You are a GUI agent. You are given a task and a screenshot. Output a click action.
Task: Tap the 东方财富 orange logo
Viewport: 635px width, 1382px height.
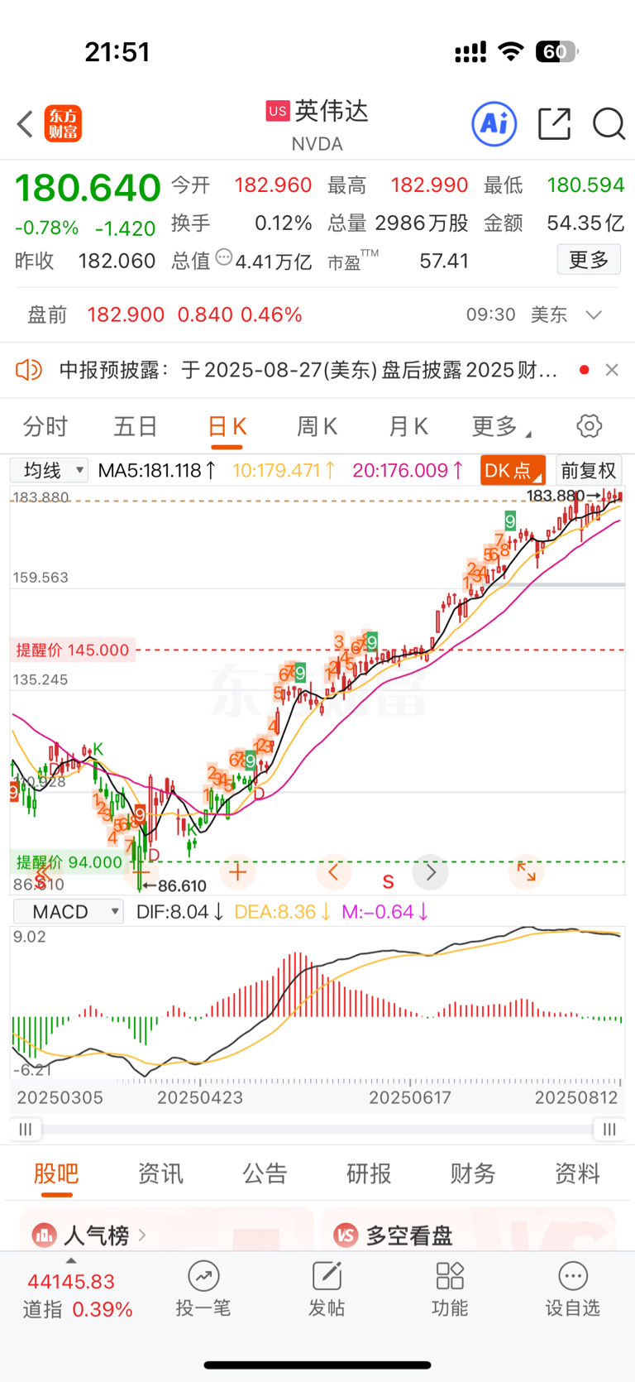[x=63, y=124]
